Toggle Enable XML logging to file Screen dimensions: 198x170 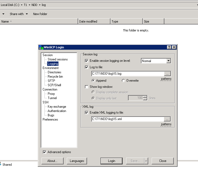86,113
